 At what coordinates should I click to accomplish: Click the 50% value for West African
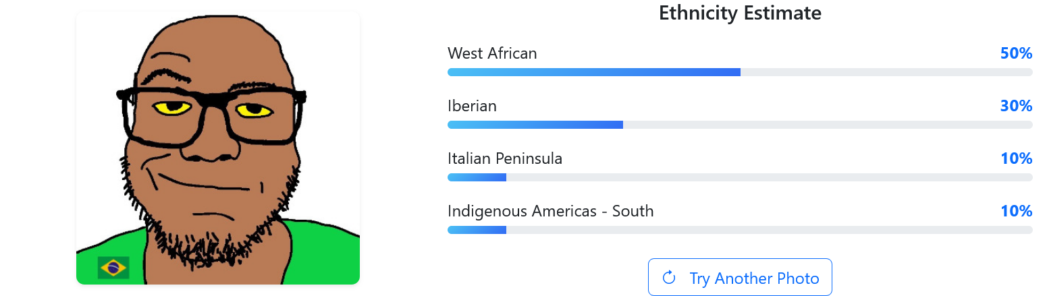click(x=1016, y=53)
